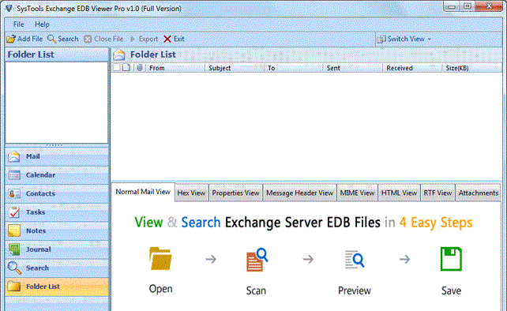Click the Close File toolbar icon
The height and width of the screenshot is (311, 507).
pyautogui.click(x=88, y=39)
